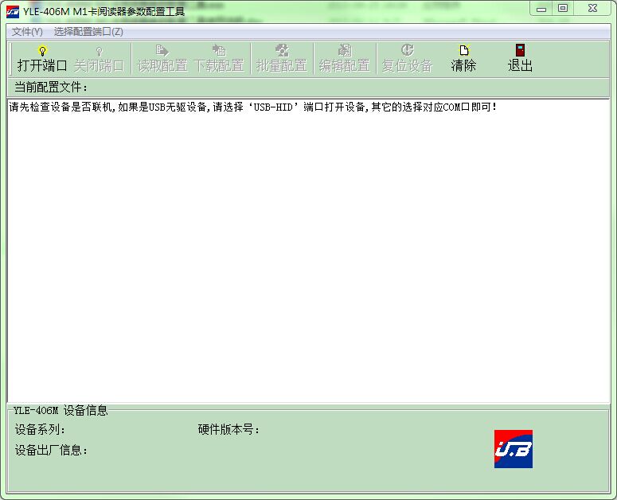Click the Open Port (打开端口) lightbulb button

(42, 58)
